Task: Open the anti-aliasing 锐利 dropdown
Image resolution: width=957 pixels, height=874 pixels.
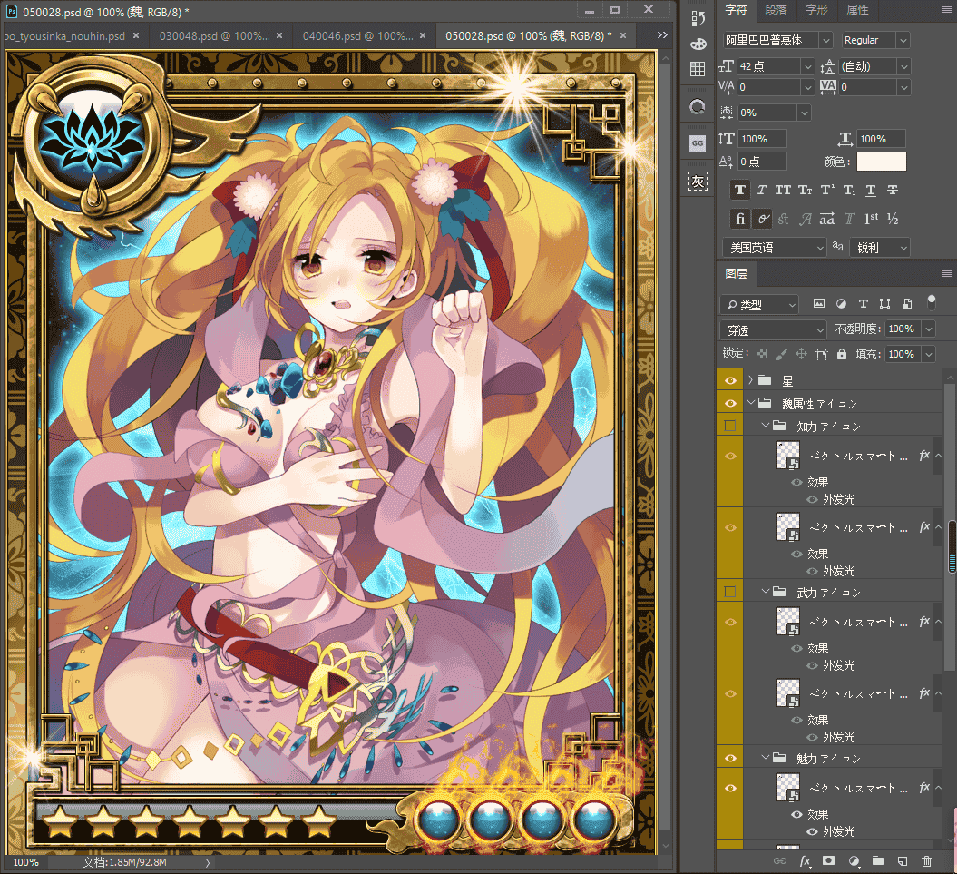Action: pos(880,248)
